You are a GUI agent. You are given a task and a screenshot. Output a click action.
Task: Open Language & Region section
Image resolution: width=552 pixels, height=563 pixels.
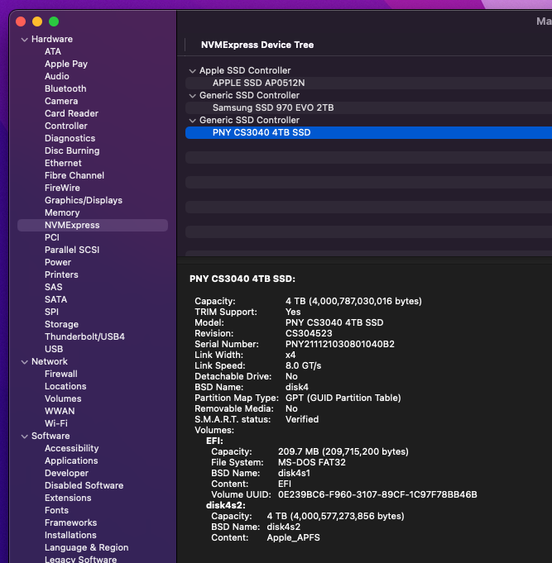(x=87, y=547)
